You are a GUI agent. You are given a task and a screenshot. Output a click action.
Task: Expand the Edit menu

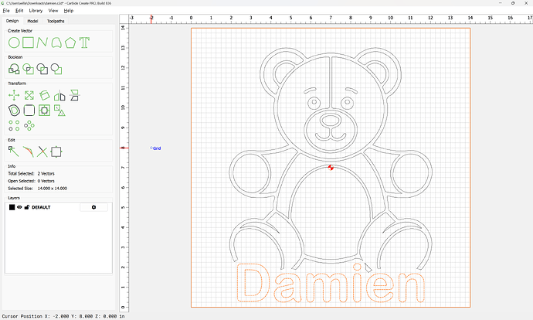[x=19, y=11]
